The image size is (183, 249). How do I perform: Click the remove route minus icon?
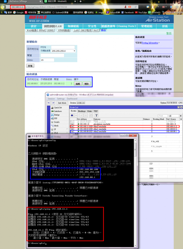tap(76, 116)
